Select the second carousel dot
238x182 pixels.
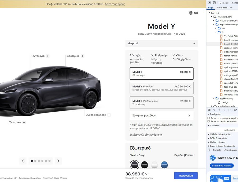pyautogui.click(x=35, y=161)
